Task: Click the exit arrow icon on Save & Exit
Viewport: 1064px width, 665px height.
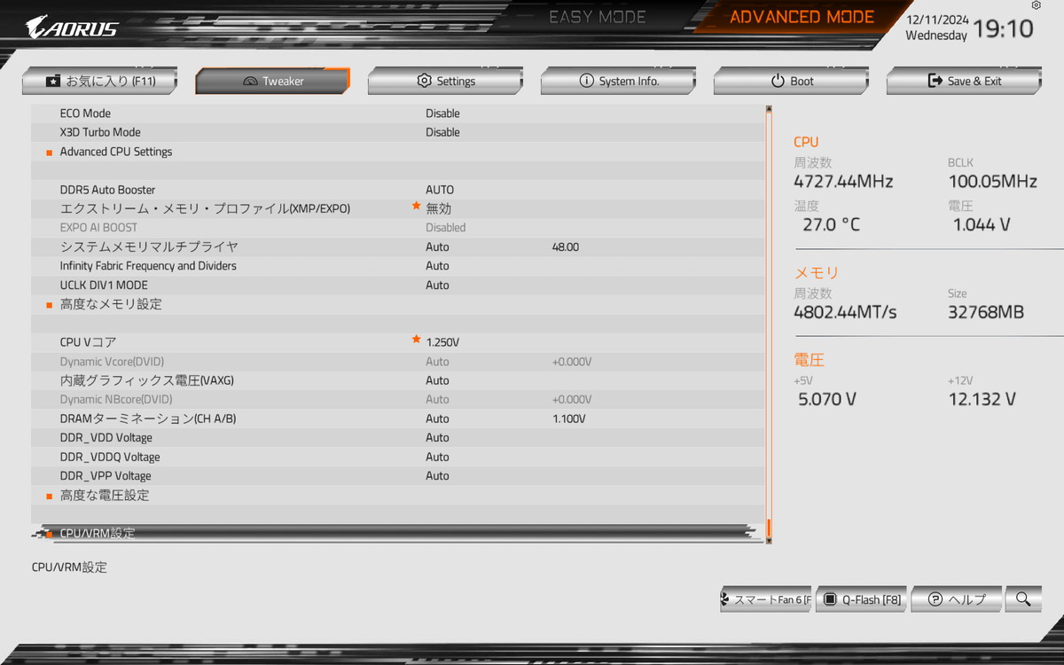Action: [935, 81]
